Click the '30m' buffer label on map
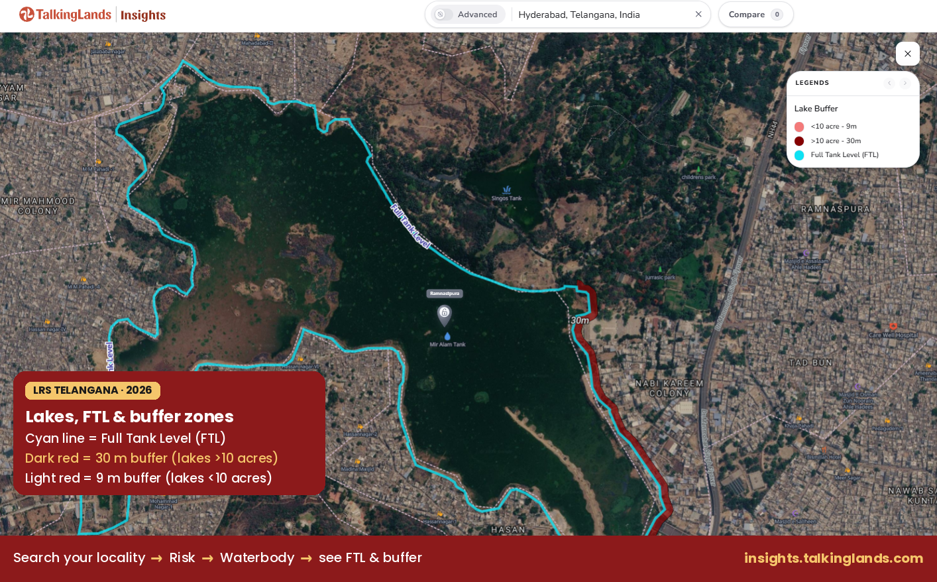Image resolution: width=937 pixels, height=582 pixels. (x=580, y=320)
